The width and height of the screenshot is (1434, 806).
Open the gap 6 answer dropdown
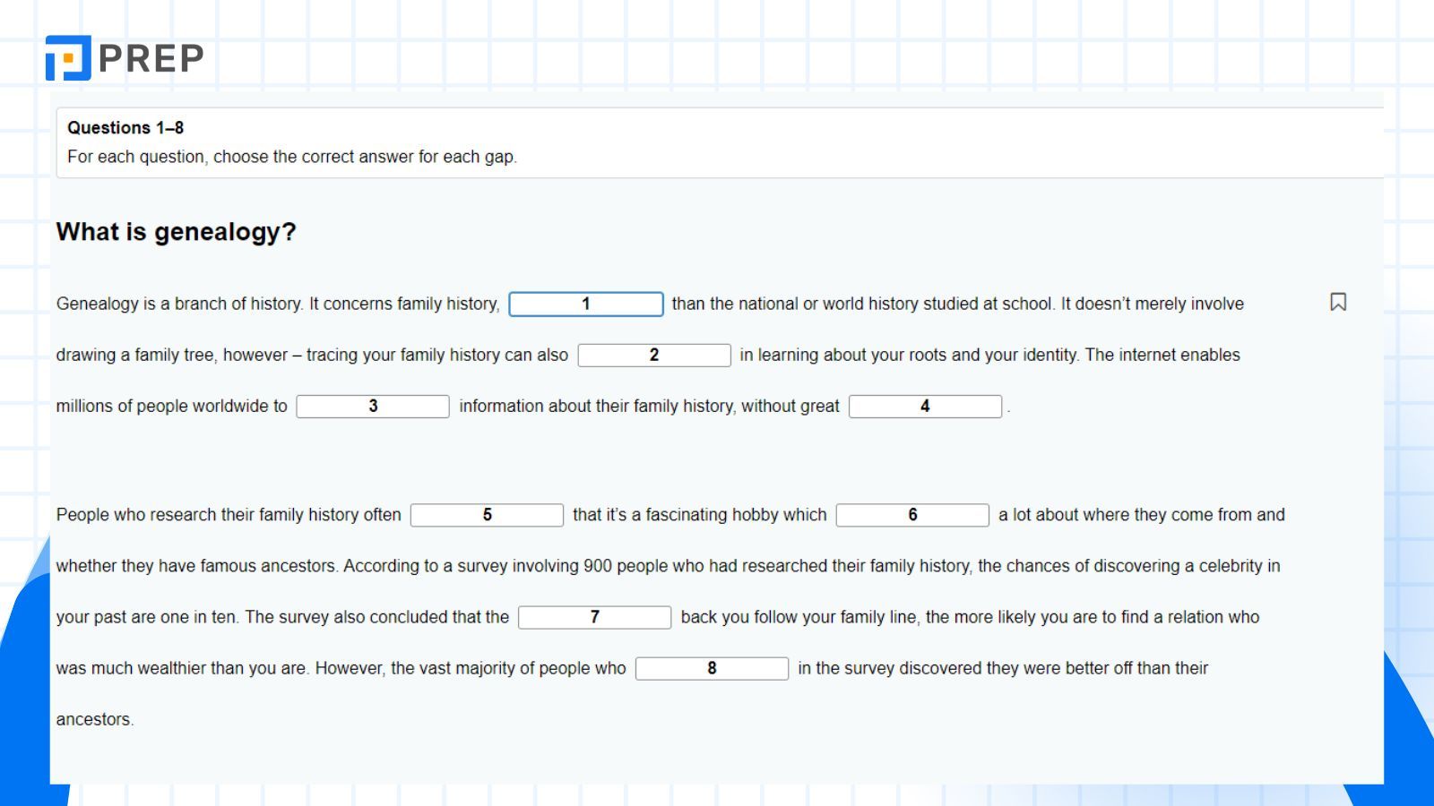(912, 515)
